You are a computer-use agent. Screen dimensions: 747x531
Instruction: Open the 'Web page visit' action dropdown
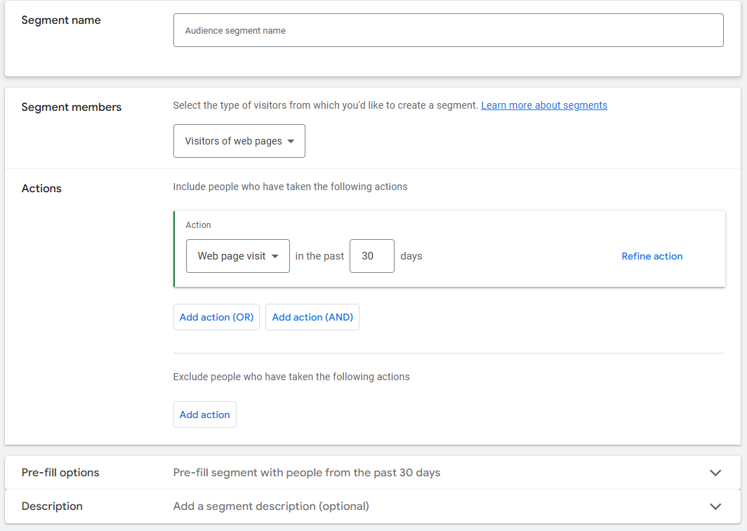point(238,256)
